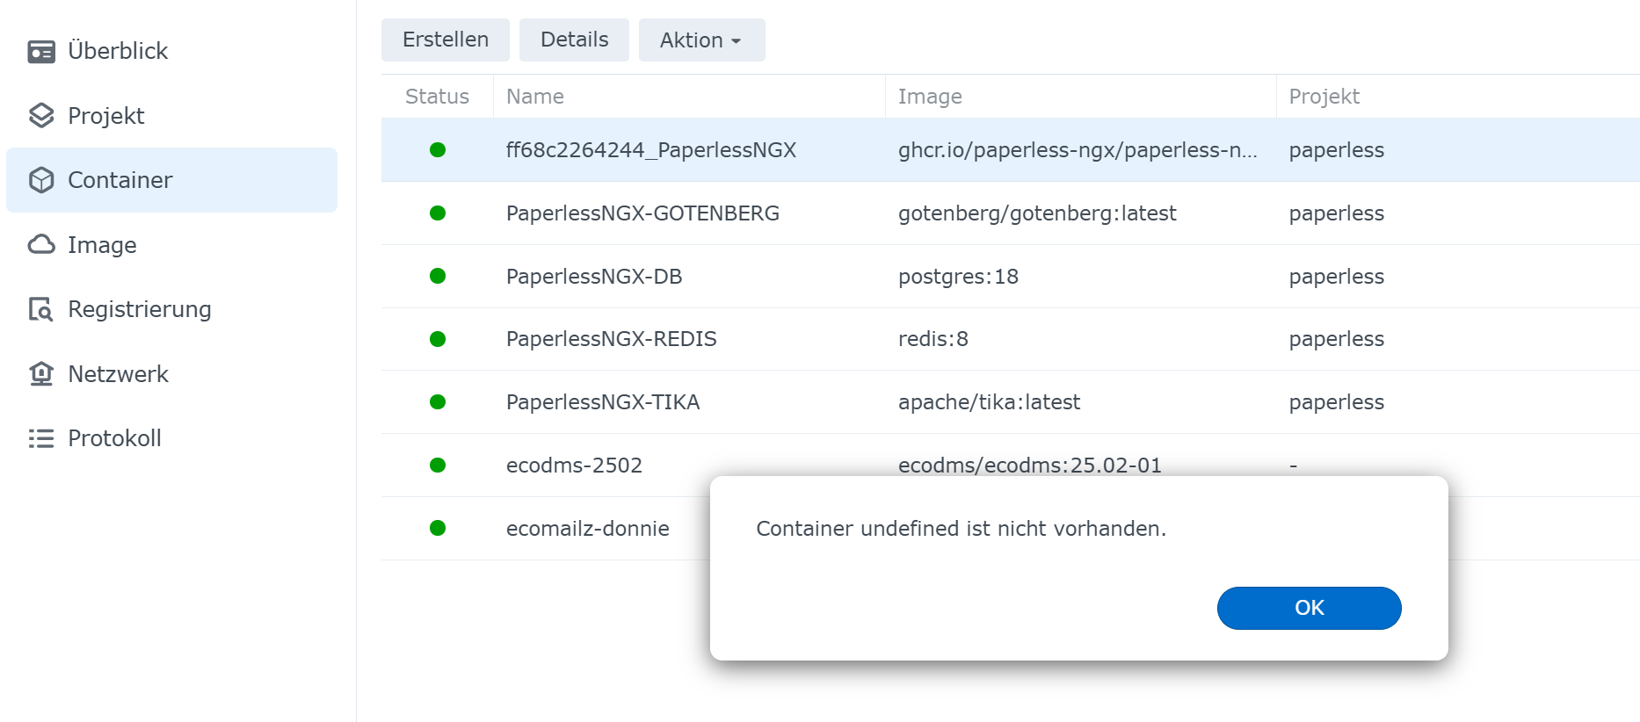This screenshot has height=722, width=1640.
Task: Open the Aktion dropdown menu
Action: 700,40
